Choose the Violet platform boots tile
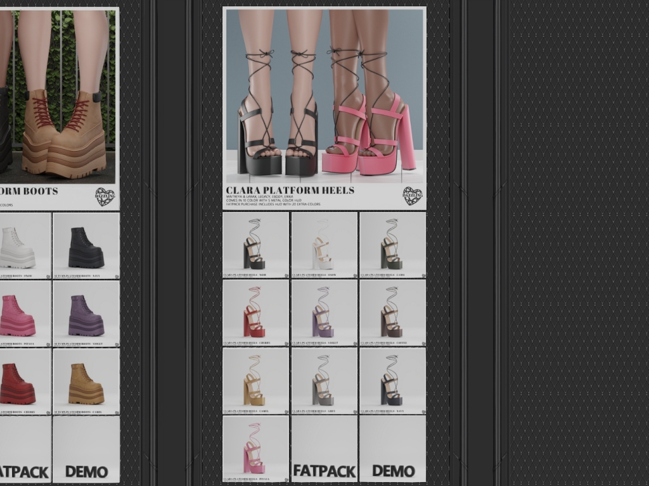Image resolution: width=649 pixels, height=486 pixels. [x=86, y=313]
